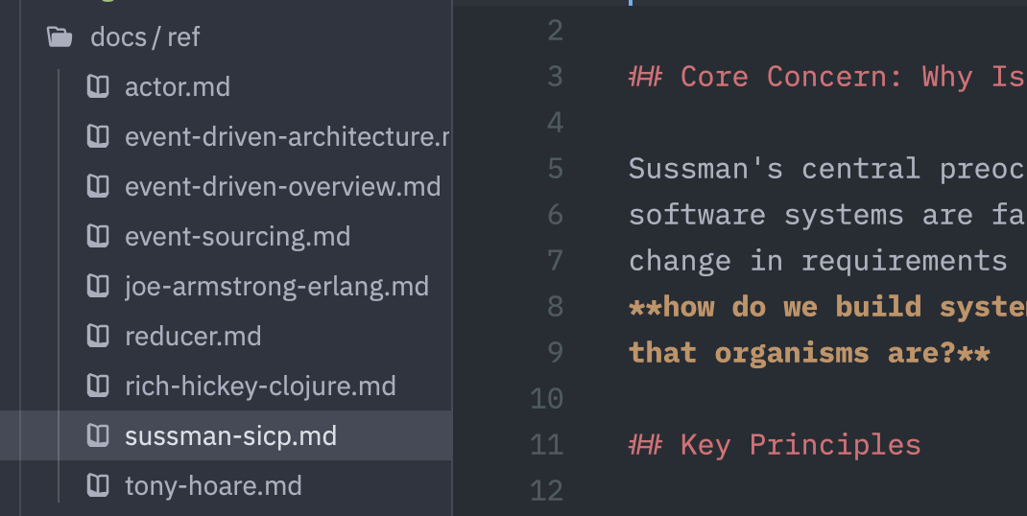
Task: Select event-driven-overview.md in the file tree
Action: [x=282, y=187]
